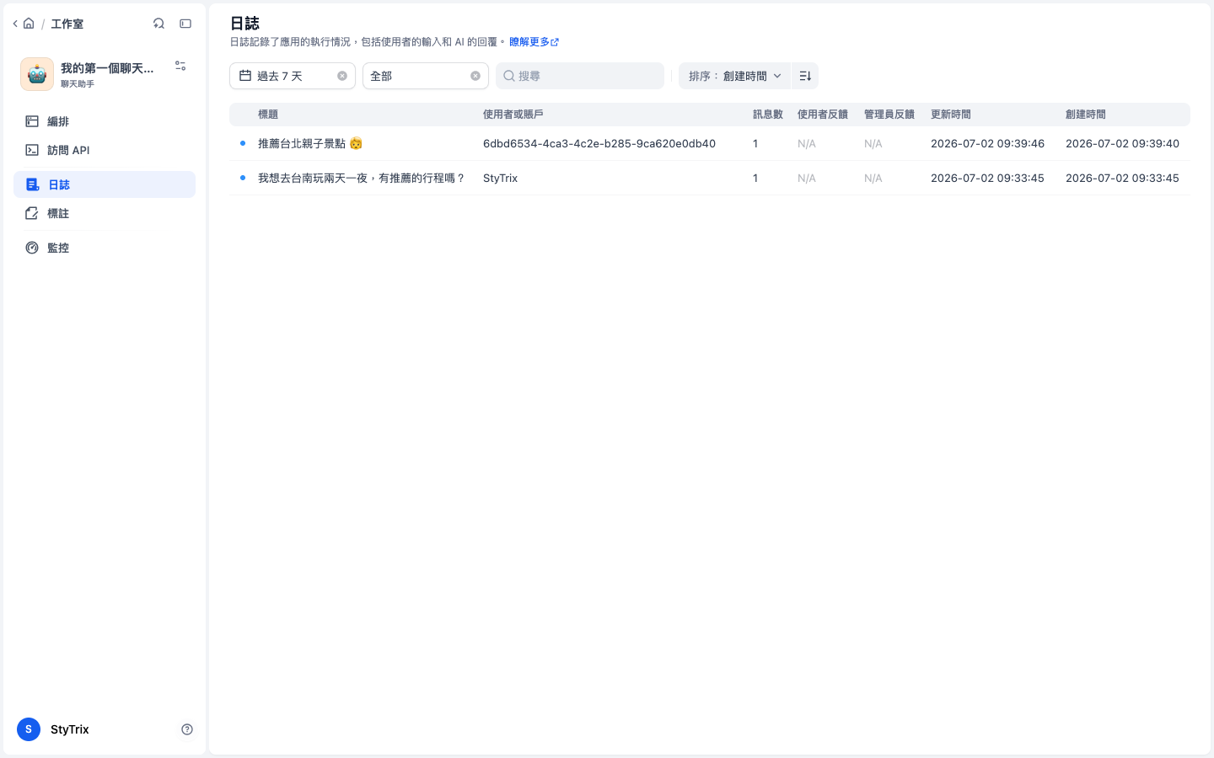This screenshot has height=758, width=1214.
Task: Open the 編排 sidebar item
Action: pyautogui.click(x=105, y=121)
